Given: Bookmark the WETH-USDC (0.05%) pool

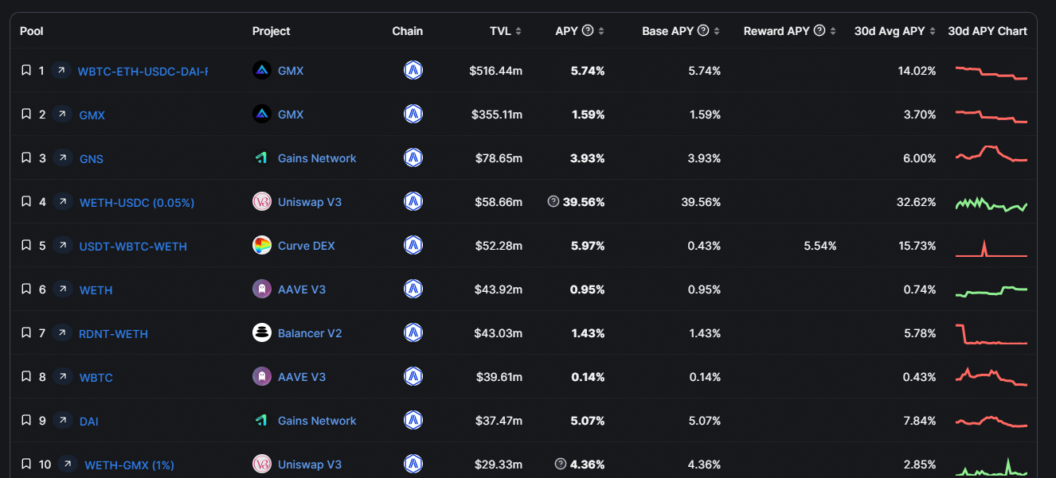Looking at the screenshot, I should pos(26,202).
